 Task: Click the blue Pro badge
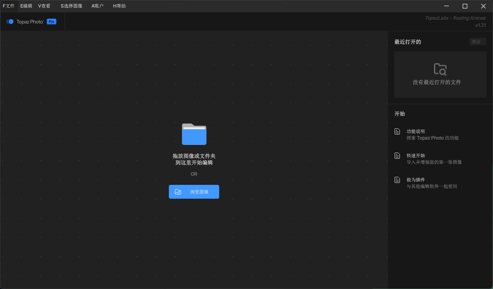coord(52,22)
